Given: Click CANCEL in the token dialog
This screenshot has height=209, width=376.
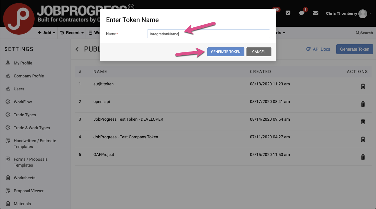Looking at the screenshot, I should [259, 52].
